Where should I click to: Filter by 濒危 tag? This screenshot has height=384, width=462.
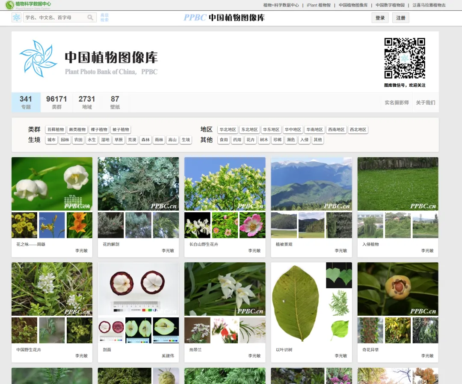[291, 140]
